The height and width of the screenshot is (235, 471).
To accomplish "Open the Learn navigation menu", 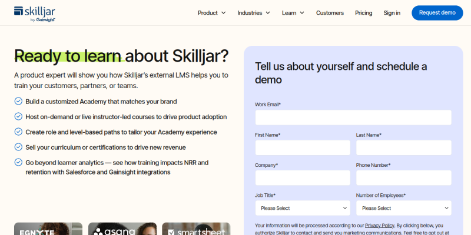I will (293, 13).
